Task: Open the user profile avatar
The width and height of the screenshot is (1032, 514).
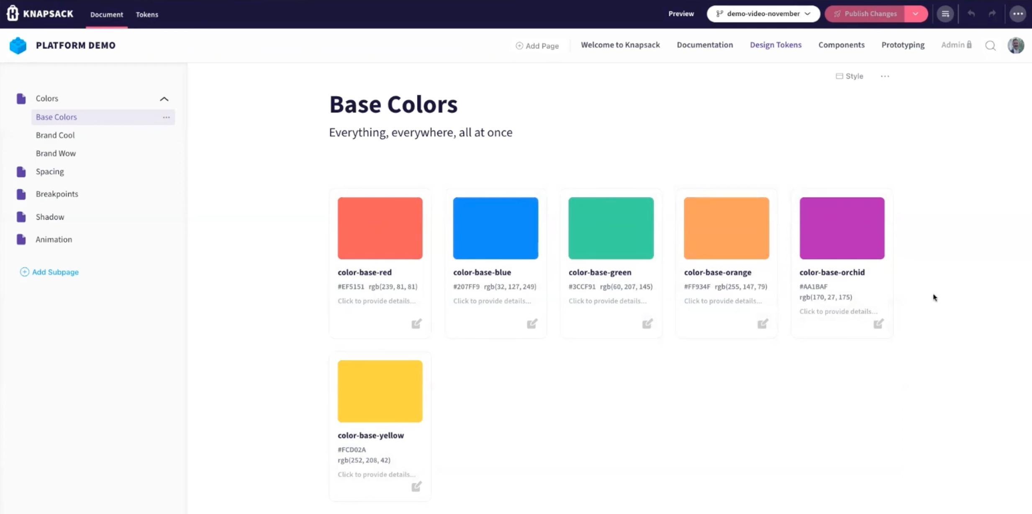Action: (x=1016, y=45)
